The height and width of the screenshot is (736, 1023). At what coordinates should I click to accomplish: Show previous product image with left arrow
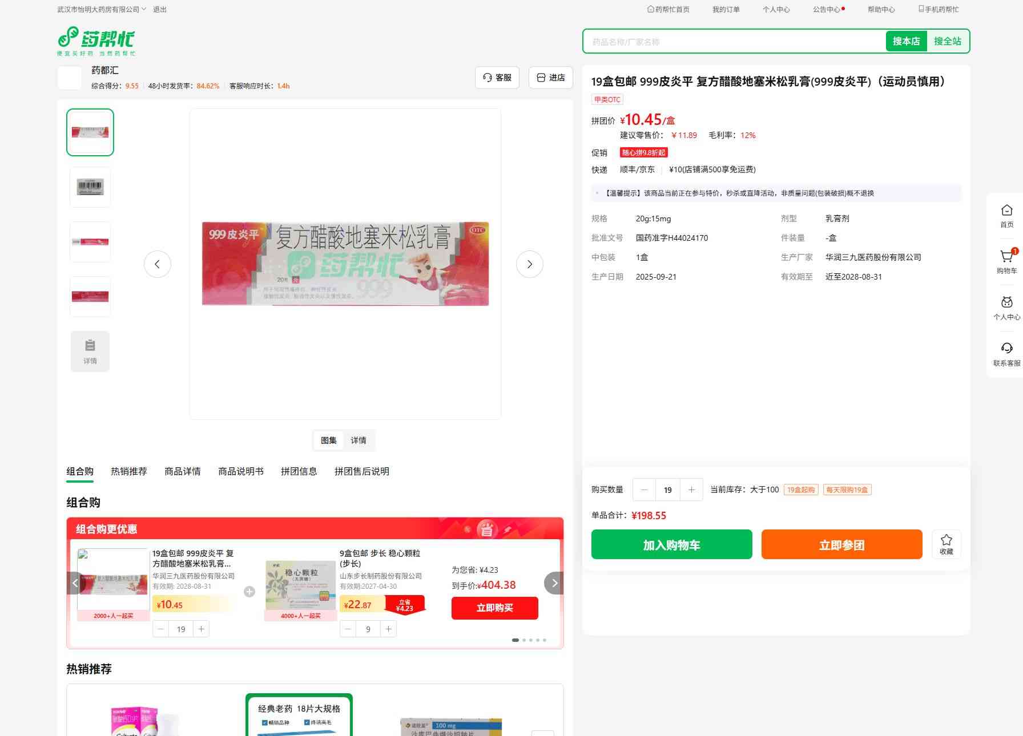158,264
